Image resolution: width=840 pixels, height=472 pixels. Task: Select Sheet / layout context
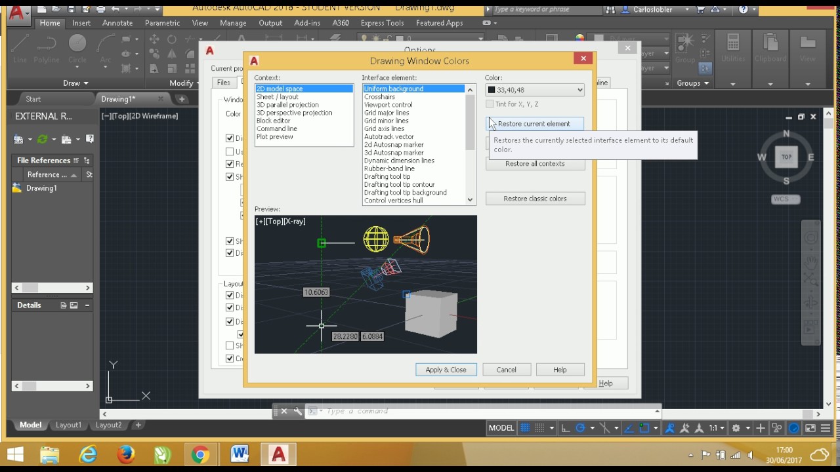304,97
